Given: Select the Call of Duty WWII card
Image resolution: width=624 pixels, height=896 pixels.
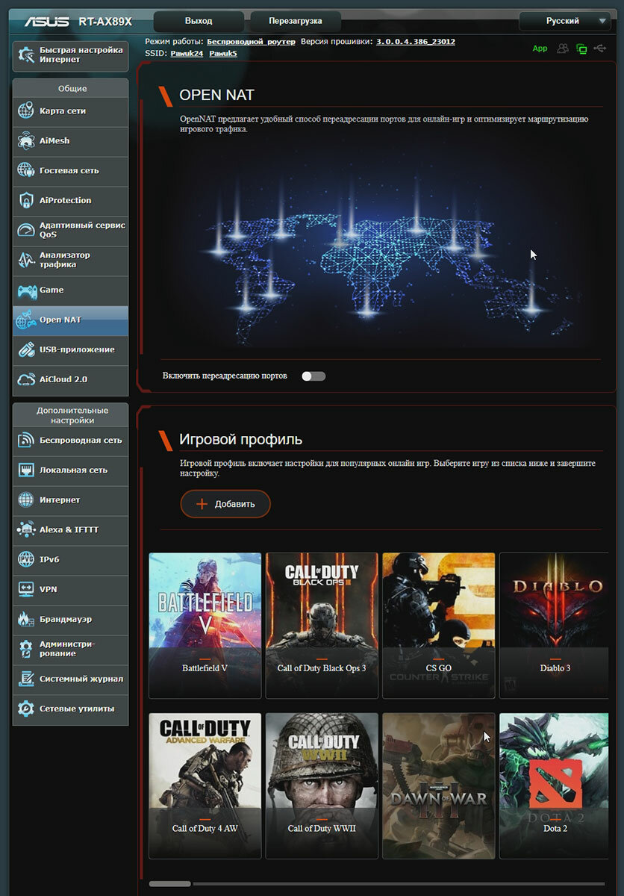Looking at the screenshot, I should pos(322,786).
